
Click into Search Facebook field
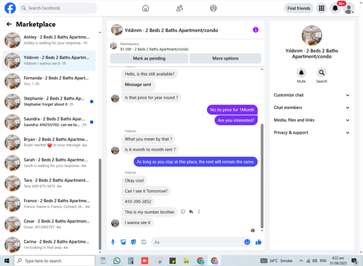58,8
